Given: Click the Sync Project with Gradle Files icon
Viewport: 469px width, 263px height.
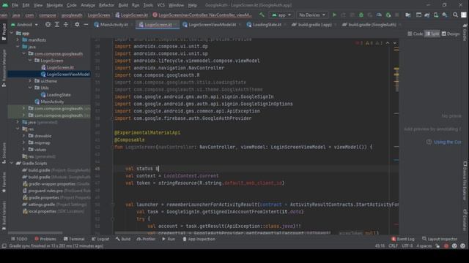Looking at the screenshot, I should pos(427,15).
